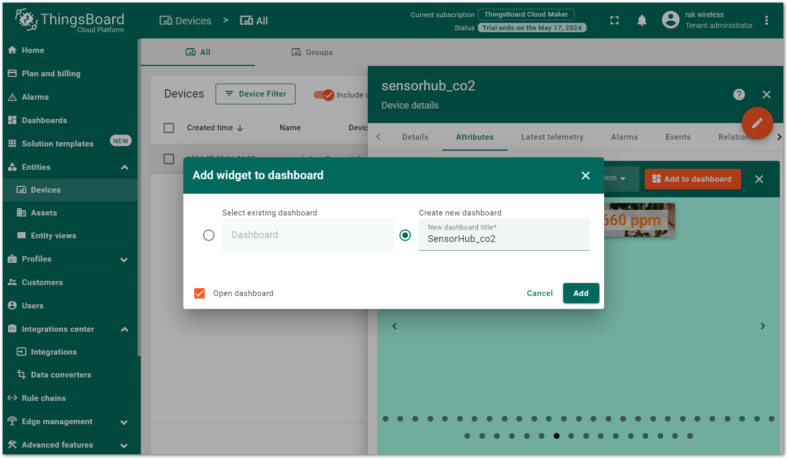
Task: Uncheck the Open dashboard checkbox
Action: coord(199,293)
